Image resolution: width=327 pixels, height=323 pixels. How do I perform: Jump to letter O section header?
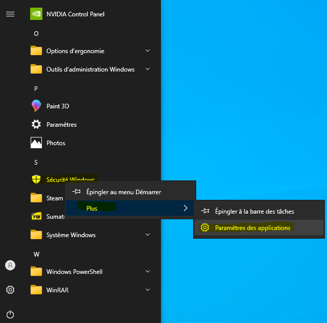click(x=36, y=34)
